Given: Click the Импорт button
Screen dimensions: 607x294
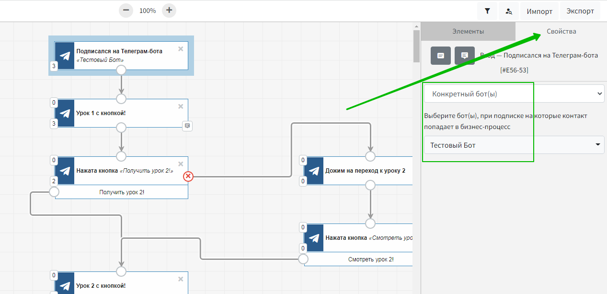Looking at the screenshot, I should click(x=539, y=11).
